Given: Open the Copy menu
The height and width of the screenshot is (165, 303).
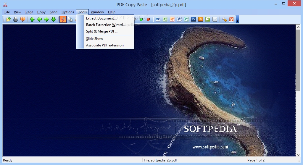Looking at the screenshot, I should point(41,12).
